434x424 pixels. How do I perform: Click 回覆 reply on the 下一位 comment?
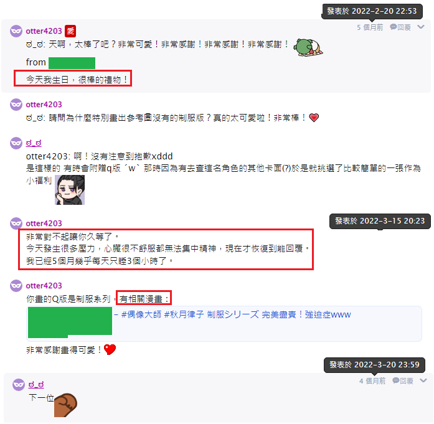(x=403, y=381)
